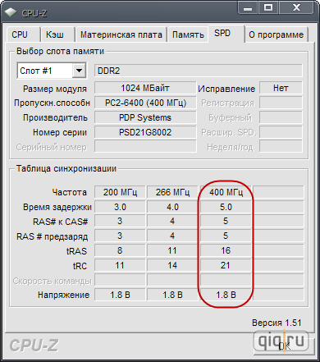Viewport: 320px width, 362px height.
Task: Click the PDP Systems manufacturer field
Action: [145, 117]
